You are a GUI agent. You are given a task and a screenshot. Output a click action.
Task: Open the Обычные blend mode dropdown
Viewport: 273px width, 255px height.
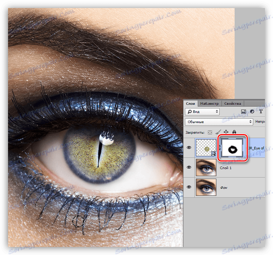pos(219,122)
